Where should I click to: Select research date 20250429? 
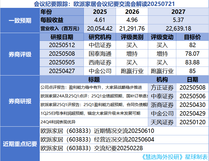(193, 113)
